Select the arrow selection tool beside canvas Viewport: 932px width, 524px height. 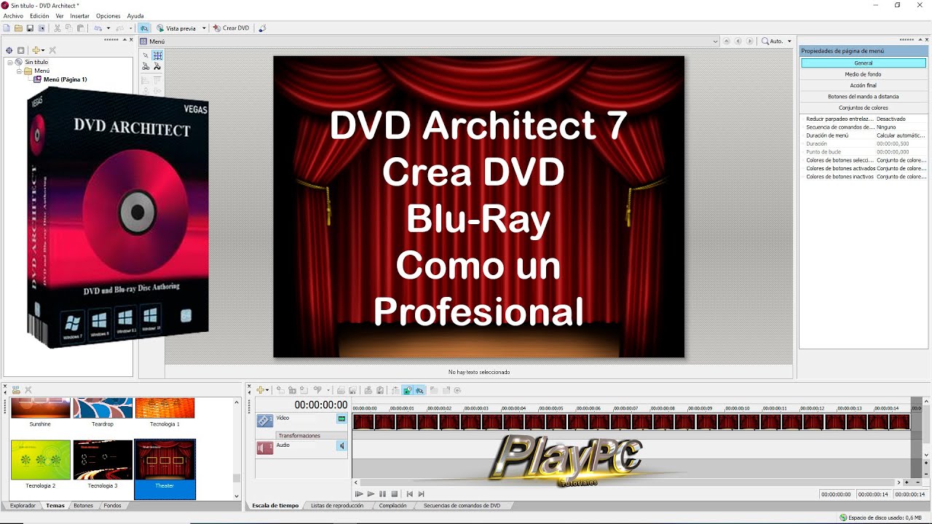tap(146, 55)
